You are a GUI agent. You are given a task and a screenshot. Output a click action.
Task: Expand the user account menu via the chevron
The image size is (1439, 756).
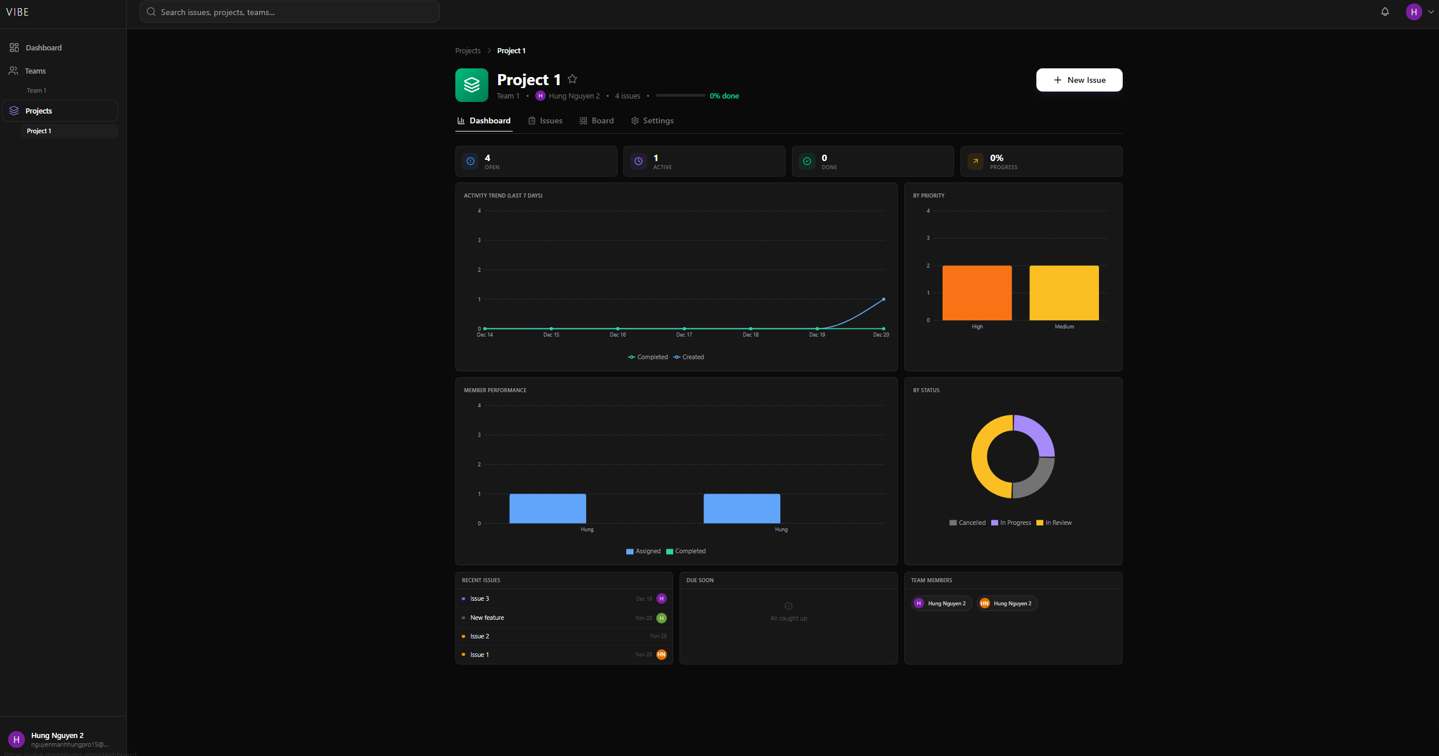coord(1431,12)
